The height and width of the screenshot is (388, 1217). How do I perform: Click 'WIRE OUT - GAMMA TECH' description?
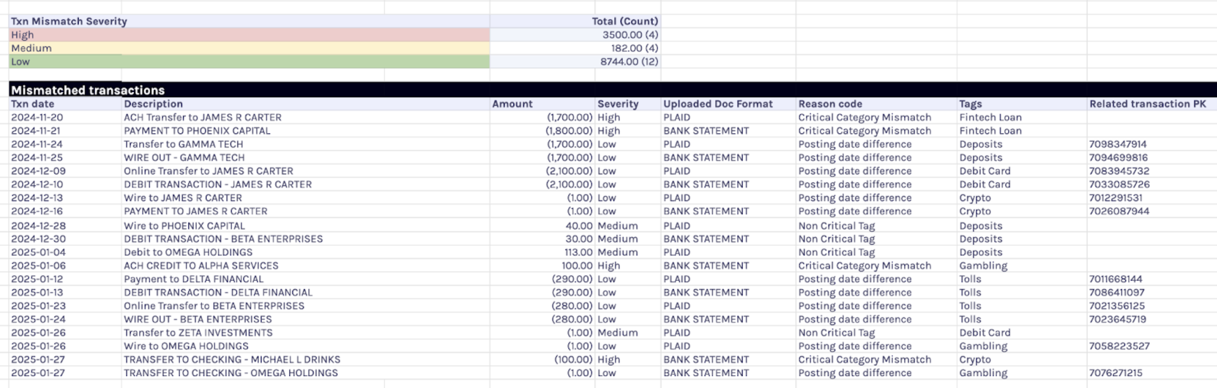click(x=306, y=158)
